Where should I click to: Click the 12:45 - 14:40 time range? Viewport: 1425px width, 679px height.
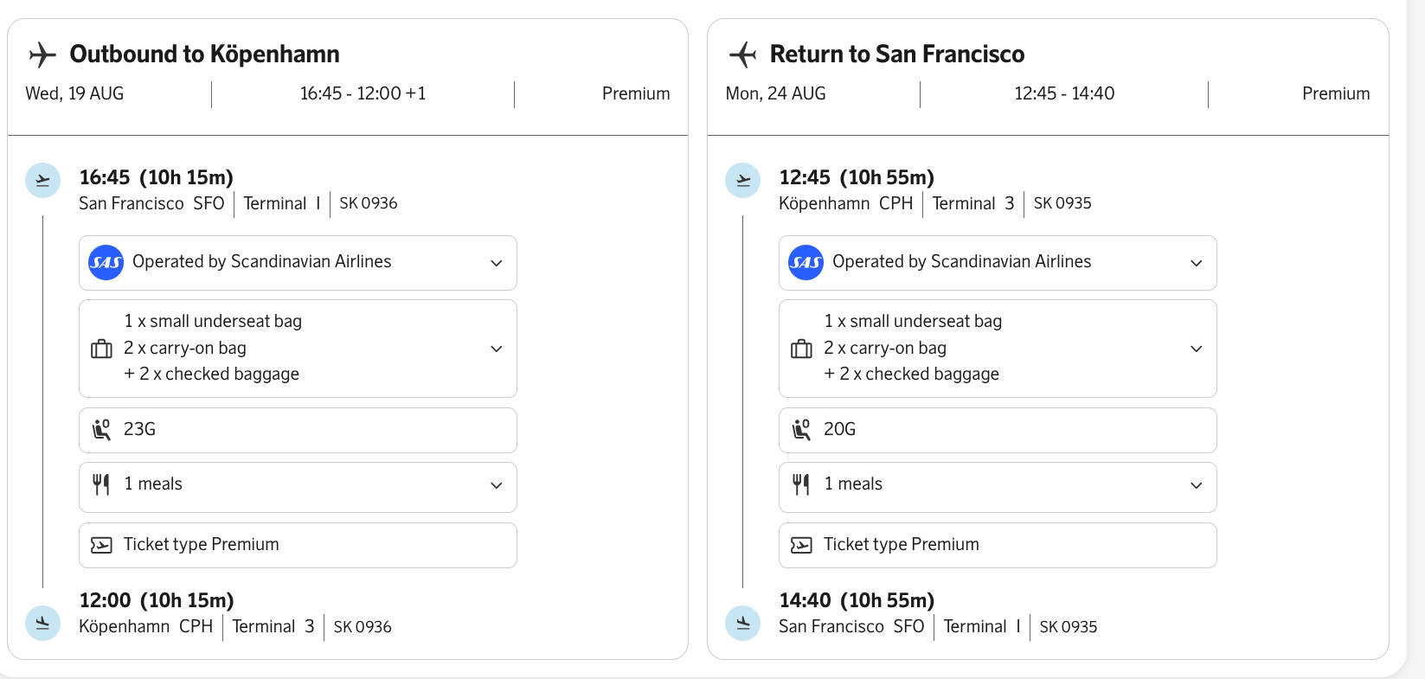1064,93
